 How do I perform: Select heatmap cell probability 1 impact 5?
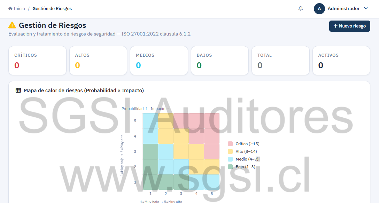(212, 182)
